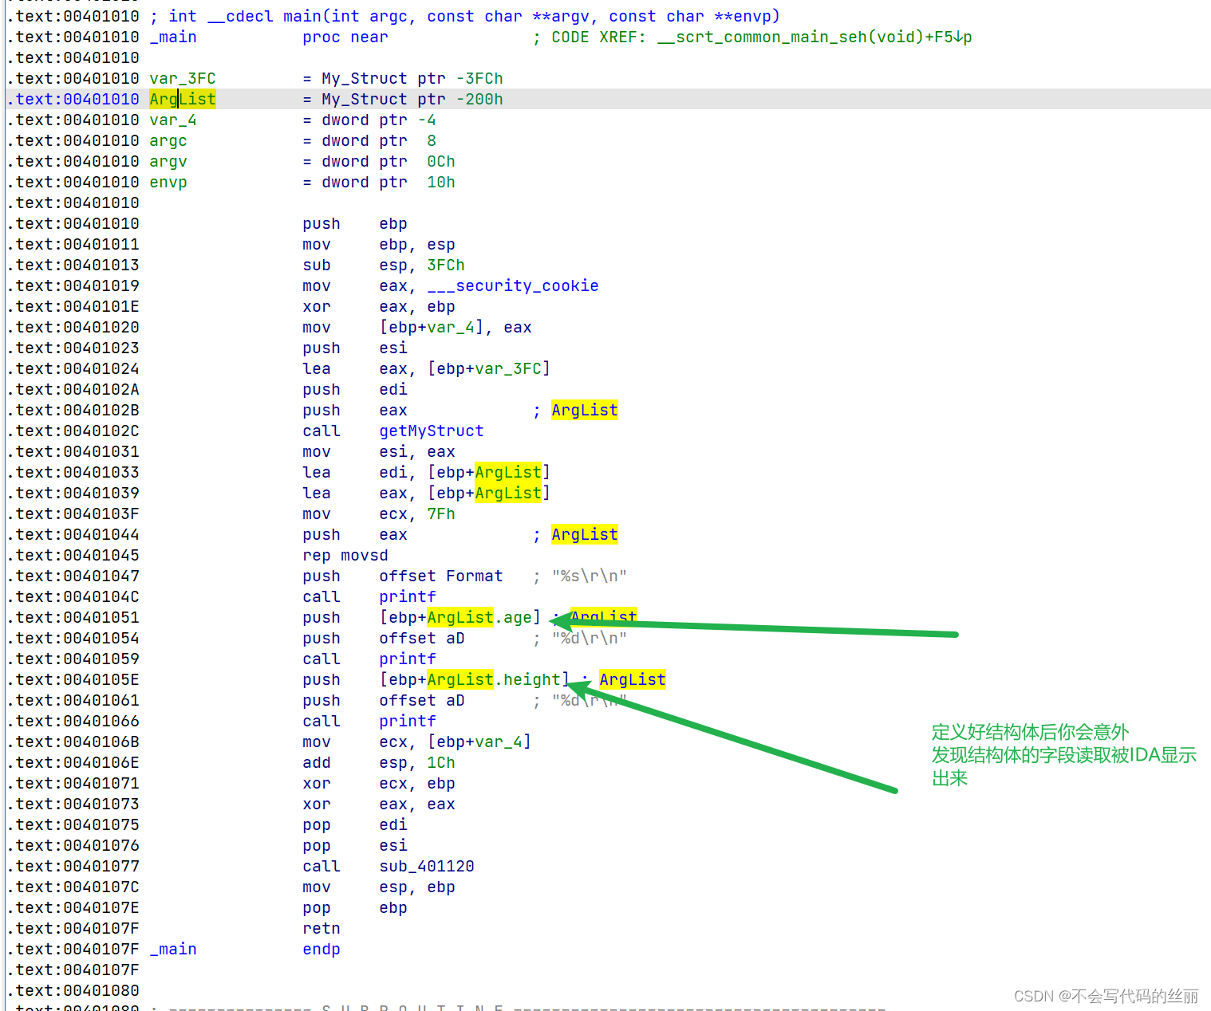Click offset aD at address 00401054
This screenshot has height=1011, width=1211.
click(x=422, y=638)
